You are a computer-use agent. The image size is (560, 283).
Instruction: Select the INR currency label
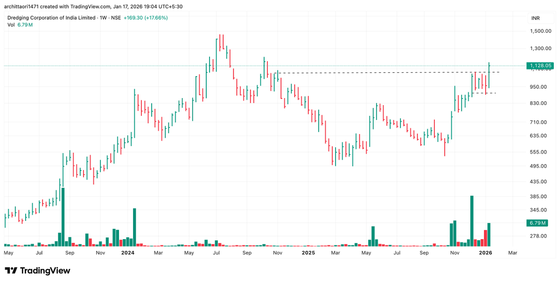536,18
